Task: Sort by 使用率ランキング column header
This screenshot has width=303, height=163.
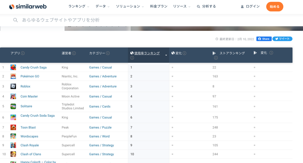Action: (x=147, y=53)
